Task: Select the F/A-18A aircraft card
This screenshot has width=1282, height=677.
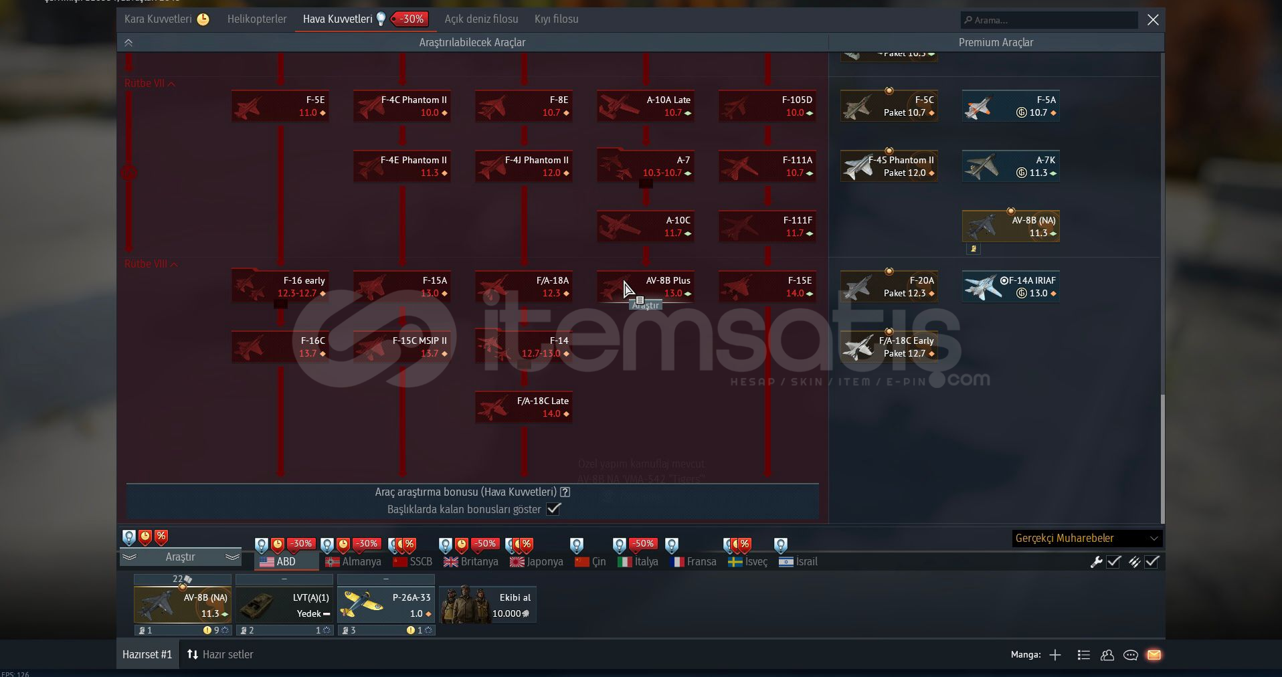Action: (524, 287)
